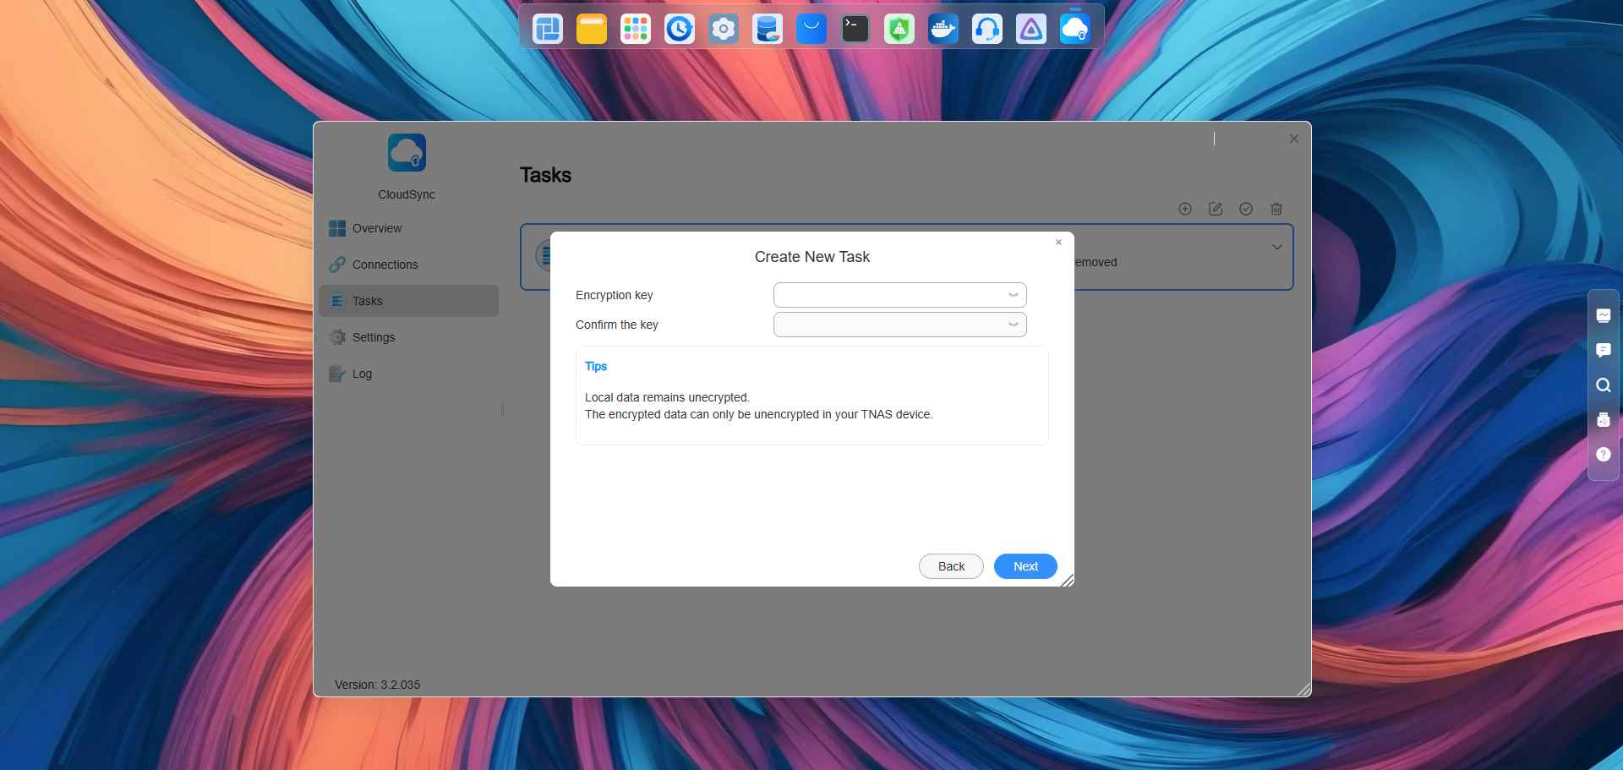This screenshot has height=770, width=1623.
Task: Open the Confirm the key dropdown
Action: (1012, 325)
